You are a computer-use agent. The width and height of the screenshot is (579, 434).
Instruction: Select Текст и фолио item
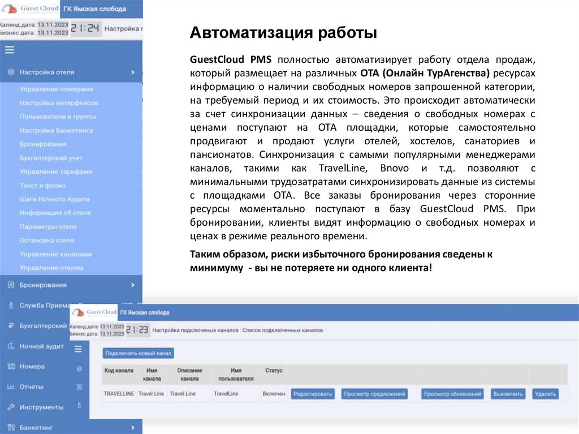point(42,185)
